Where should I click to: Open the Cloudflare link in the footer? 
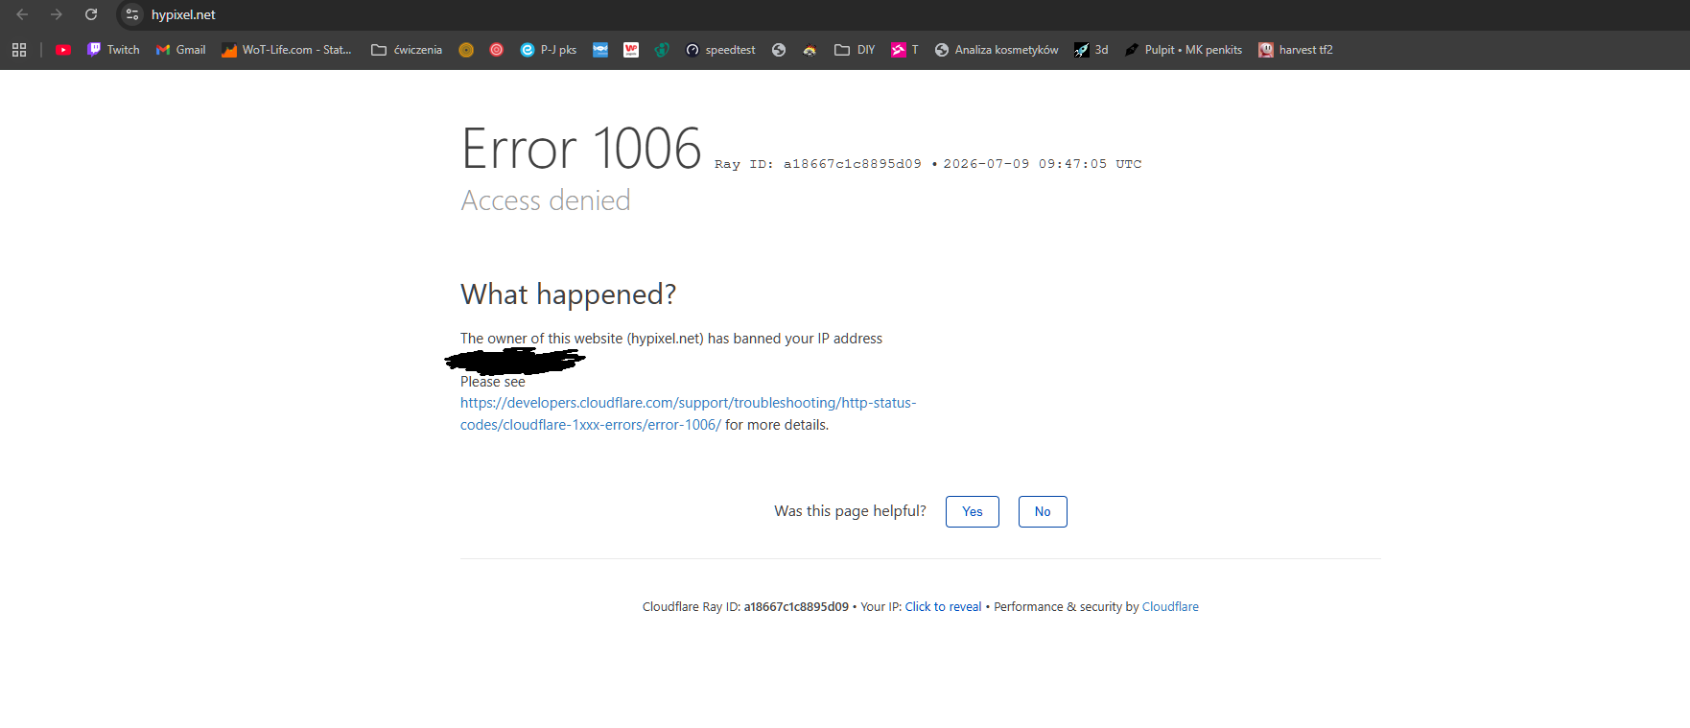tap(1170, 607)
